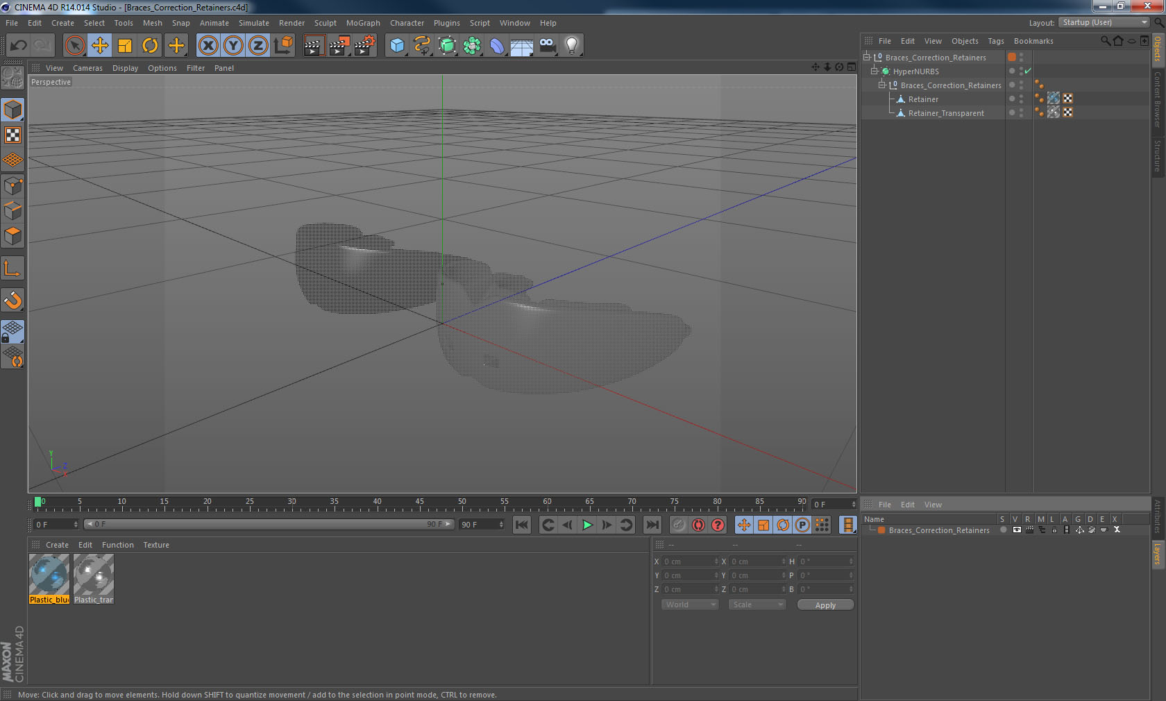Image resolution: width=1166 pixels, height=701 pixels.
Task: Click the timeline preview range slider
Action: [269, 524]
